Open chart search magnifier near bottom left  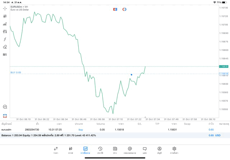(x=5, y=107)
